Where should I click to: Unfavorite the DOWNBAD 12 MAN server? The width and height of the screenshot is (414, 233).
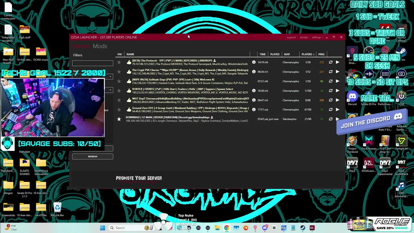(x=119, y=119)
